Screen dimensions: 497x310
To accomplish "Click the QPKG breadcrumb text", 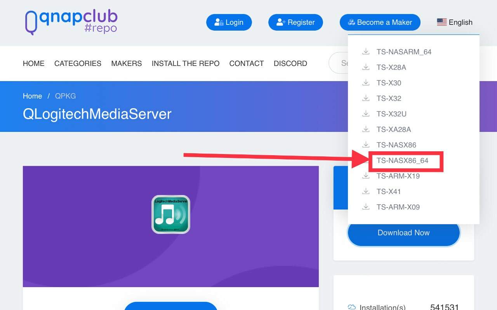I will (x=66, y=96).
